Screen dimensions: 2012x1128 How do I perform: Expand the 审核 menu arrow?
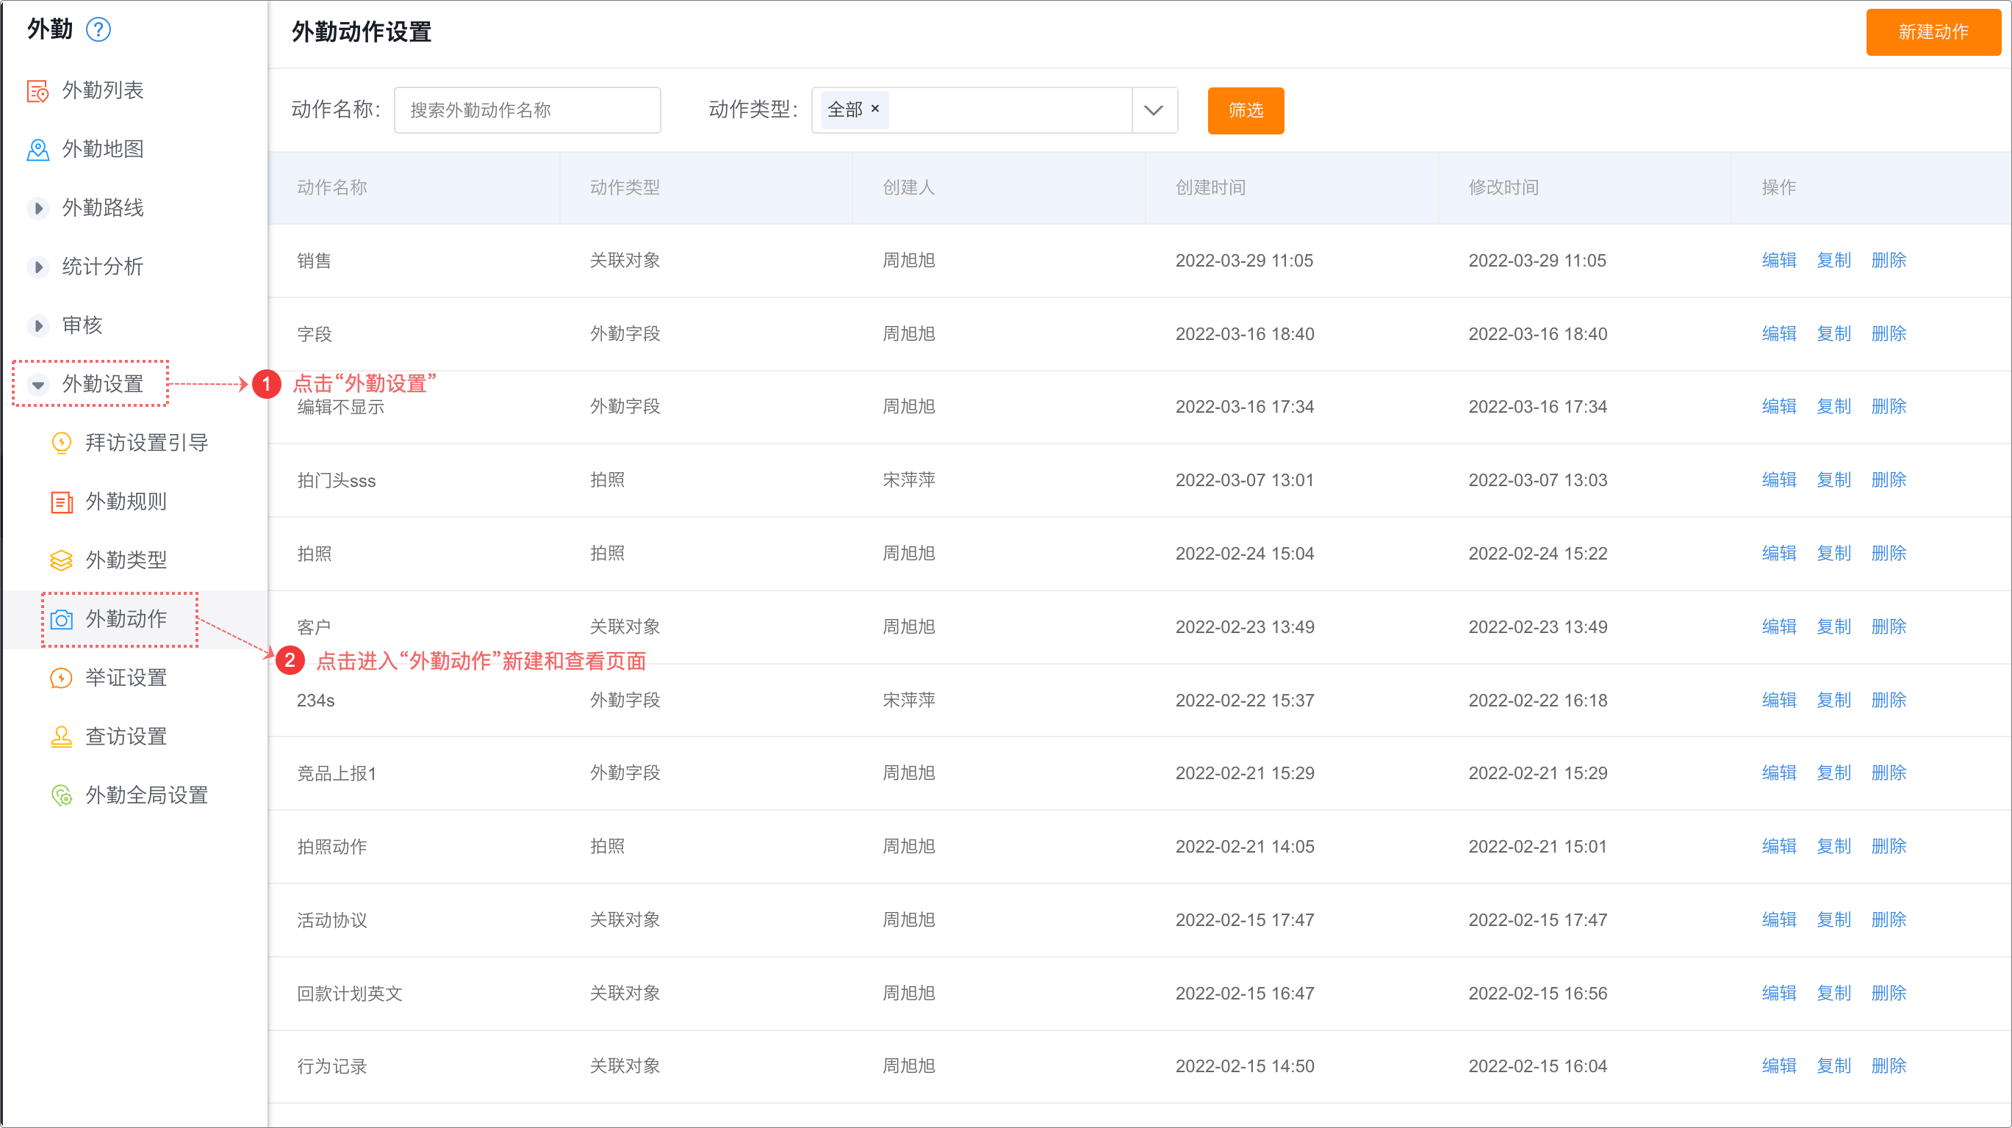(37, 325)
